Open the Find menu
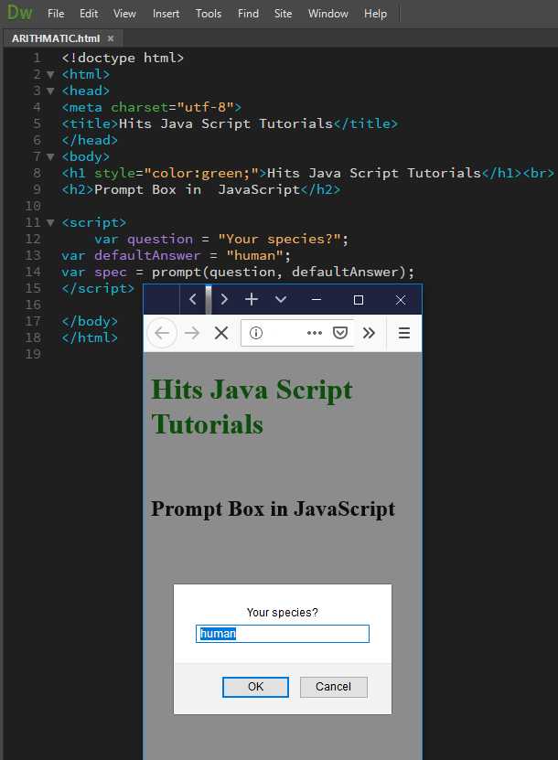The image size is (558, 760). tap(248, 14)
